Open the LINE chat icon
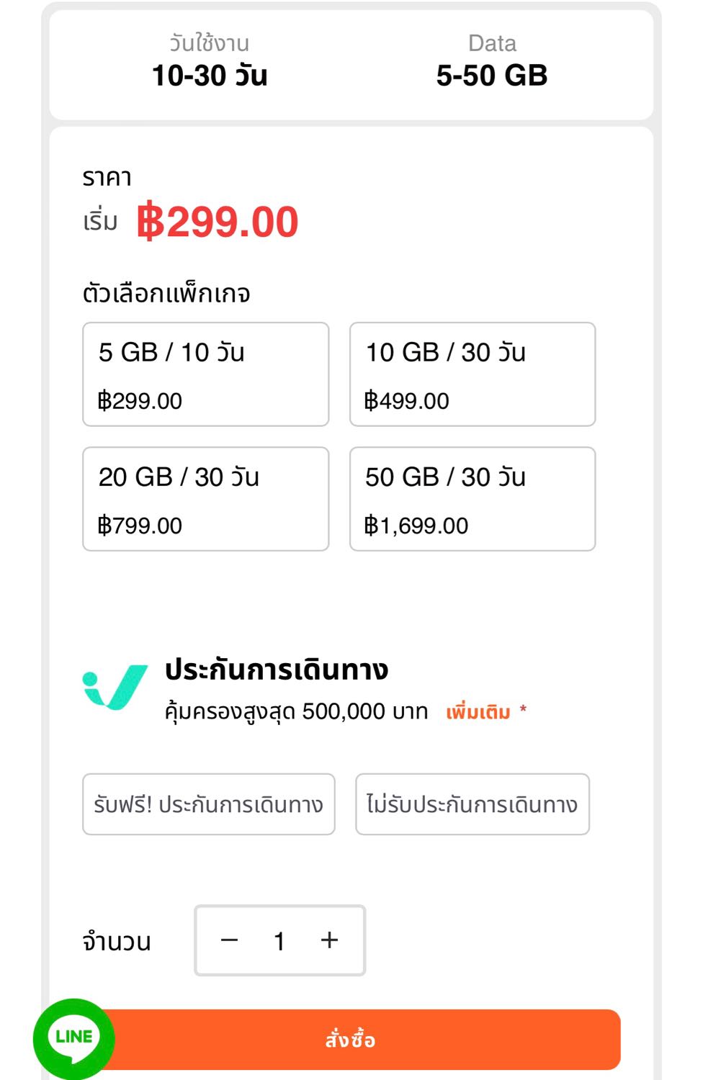This screenshot has width=703, height=1080. (x=73, y=1038)
